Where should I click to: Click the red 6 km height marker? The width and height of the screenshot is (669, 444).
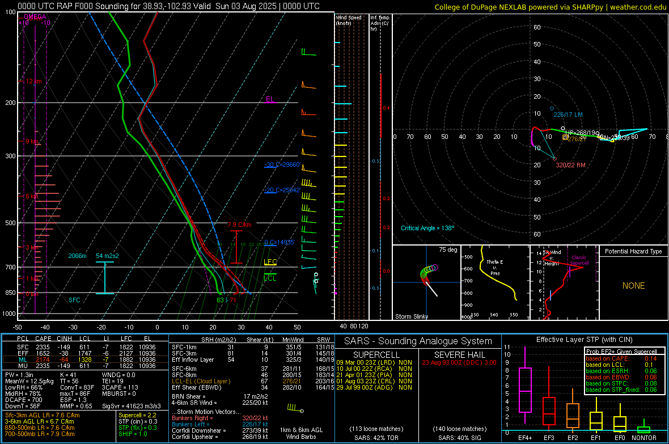click(33, 196)
